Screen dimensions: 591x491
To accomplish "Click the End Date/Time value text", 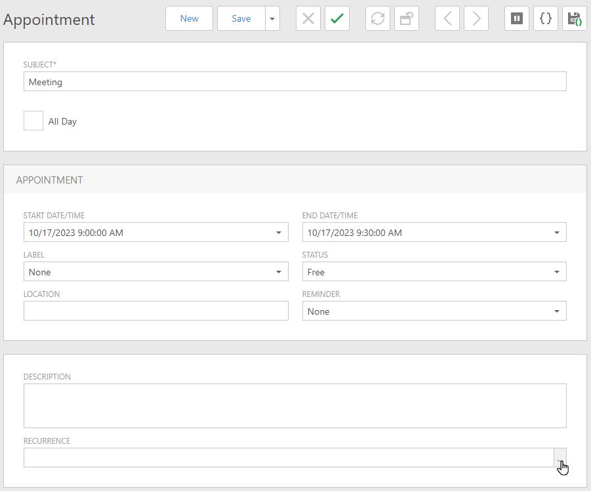I will click(355, 233).
